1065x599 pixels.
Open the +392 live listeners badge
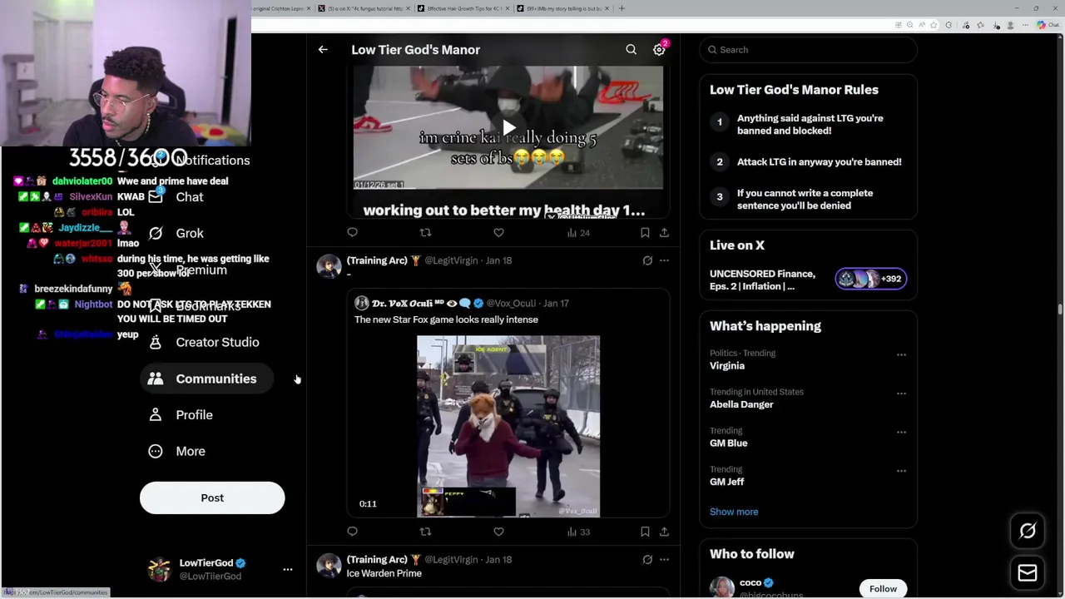tap(870, 279)
